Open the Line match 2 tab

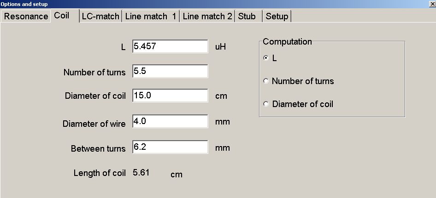(x=207, y=17)
